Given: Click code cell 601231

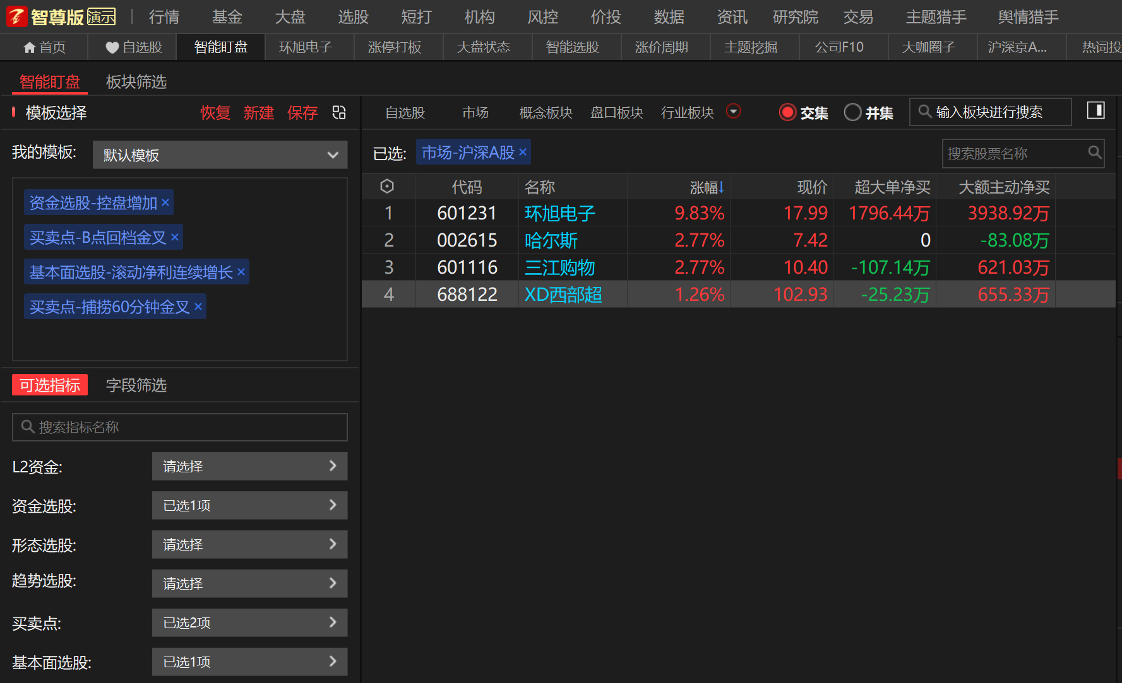Looking at the screenshot, I should (x=467, y=213).
